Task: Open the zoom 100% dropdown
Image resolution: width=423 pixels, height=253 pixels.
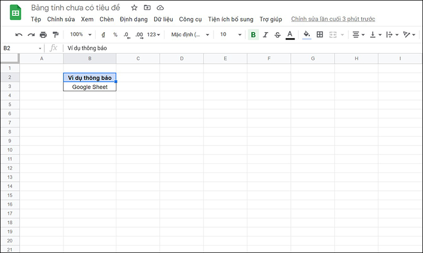Action: coord(81,34)
